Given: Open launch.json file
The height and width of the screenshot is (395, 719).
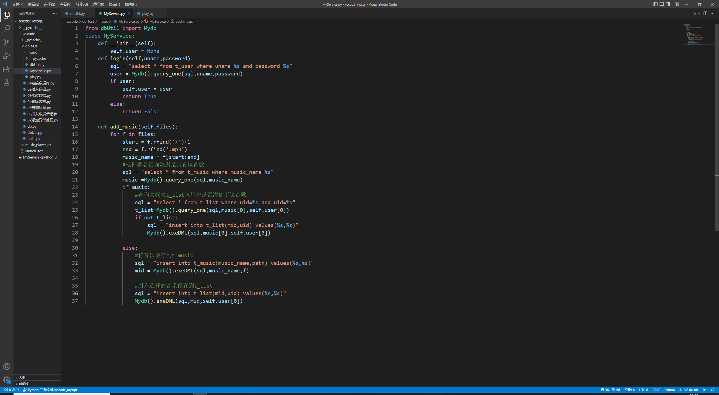Looking at the screenshot, I should tap(37, 151).
